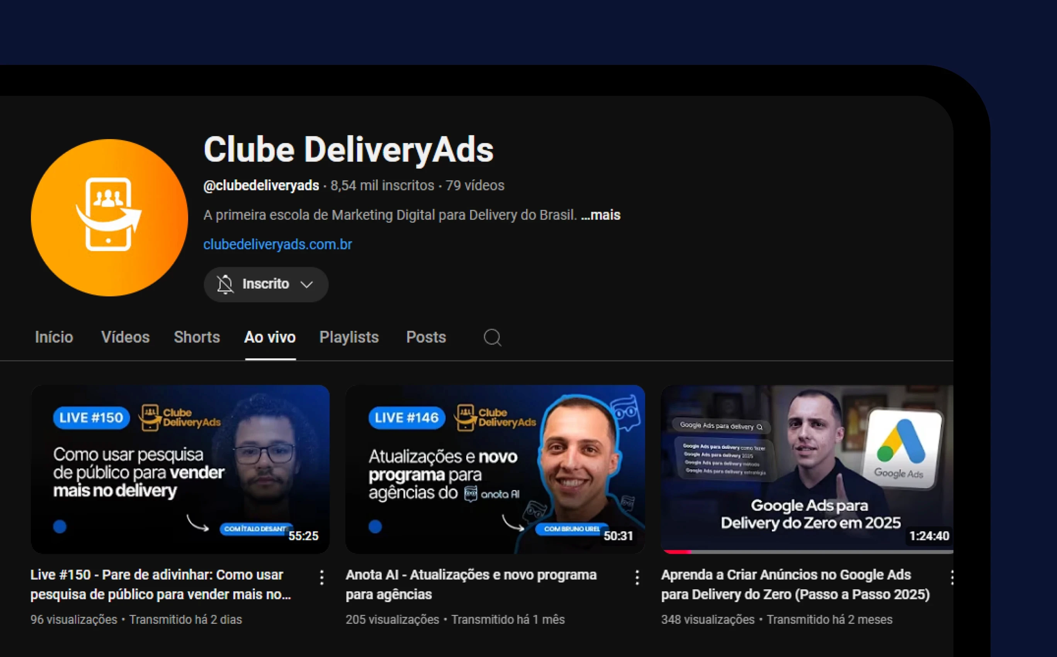Select the Ao vivo tab
1057x657 pixels.
point(270,337)
